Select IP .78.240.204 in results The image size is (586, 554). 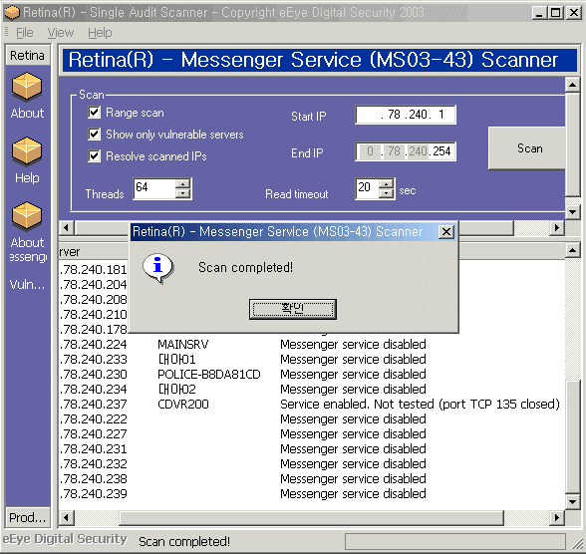coord(94,285)
